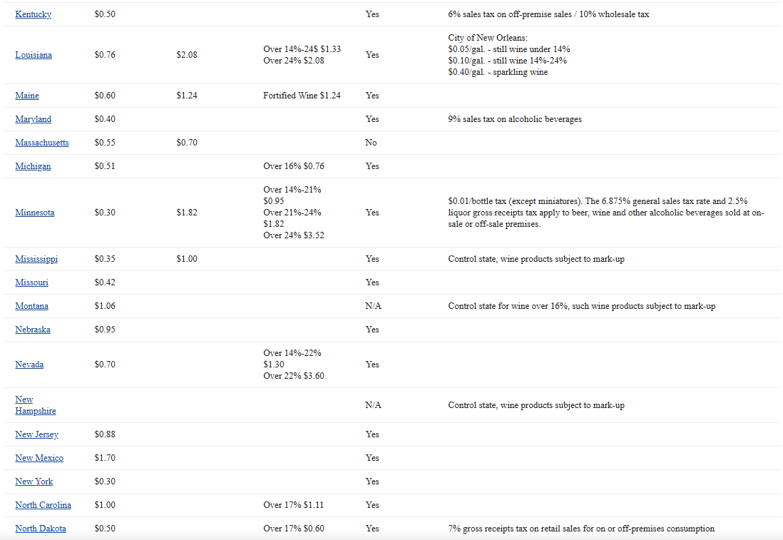Click the Louisiana link
Image resolution: width=783 pixels, height=540 pixels.
click(34, 55)
